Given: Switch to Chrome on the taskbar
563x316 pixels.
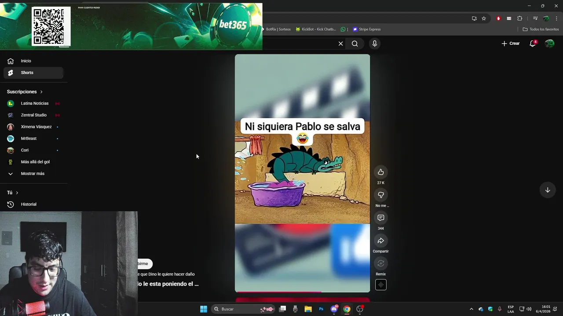Looking at the screenshot, I should (347, 309).
